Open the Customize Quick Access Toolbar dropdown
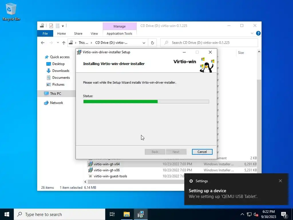This screenshot has height=220, width=293. coord(63,26)
